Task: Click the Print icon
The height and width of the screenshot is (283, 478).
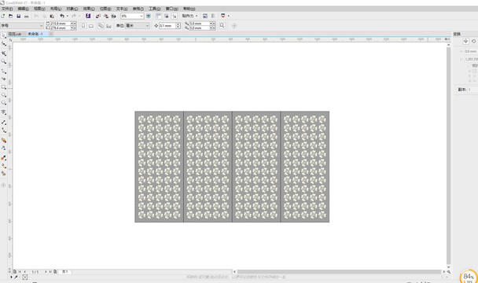Action: point(27,16)
